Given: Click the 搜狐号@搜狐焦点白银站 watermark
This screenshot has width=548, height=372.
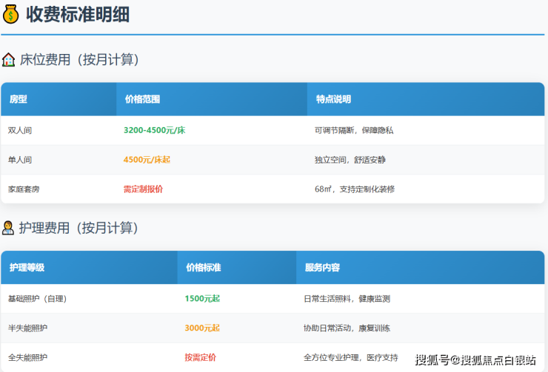Looking at the screenshot, I should pos(475,360).
